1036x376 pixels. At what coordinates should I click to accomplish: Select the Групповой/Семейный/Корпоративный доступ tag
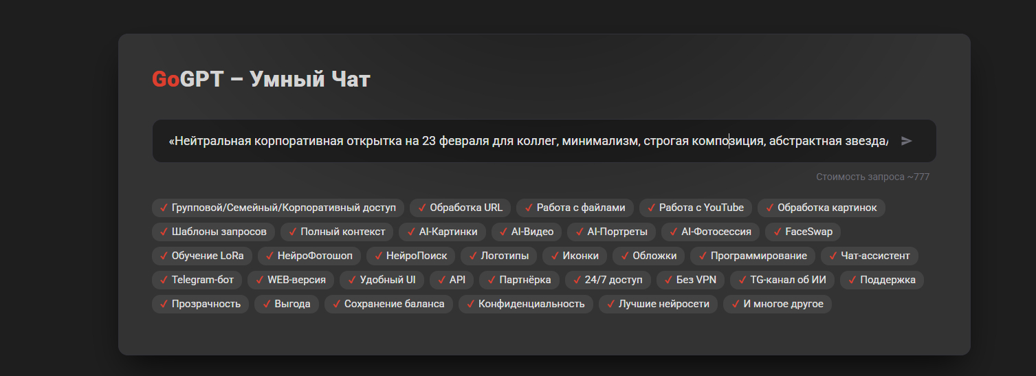278,208
